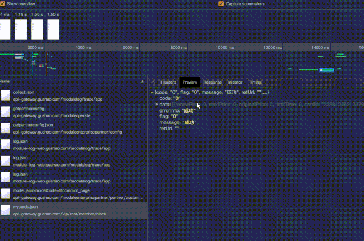Select the Preview tab
Image resolution: width=364 pixels, height=241 pixels.
click(x=189, y=82)
